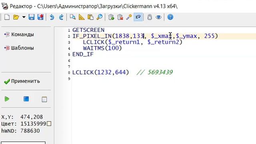
Task: Click the trash bin with red cross
Action: click(120, 17)
